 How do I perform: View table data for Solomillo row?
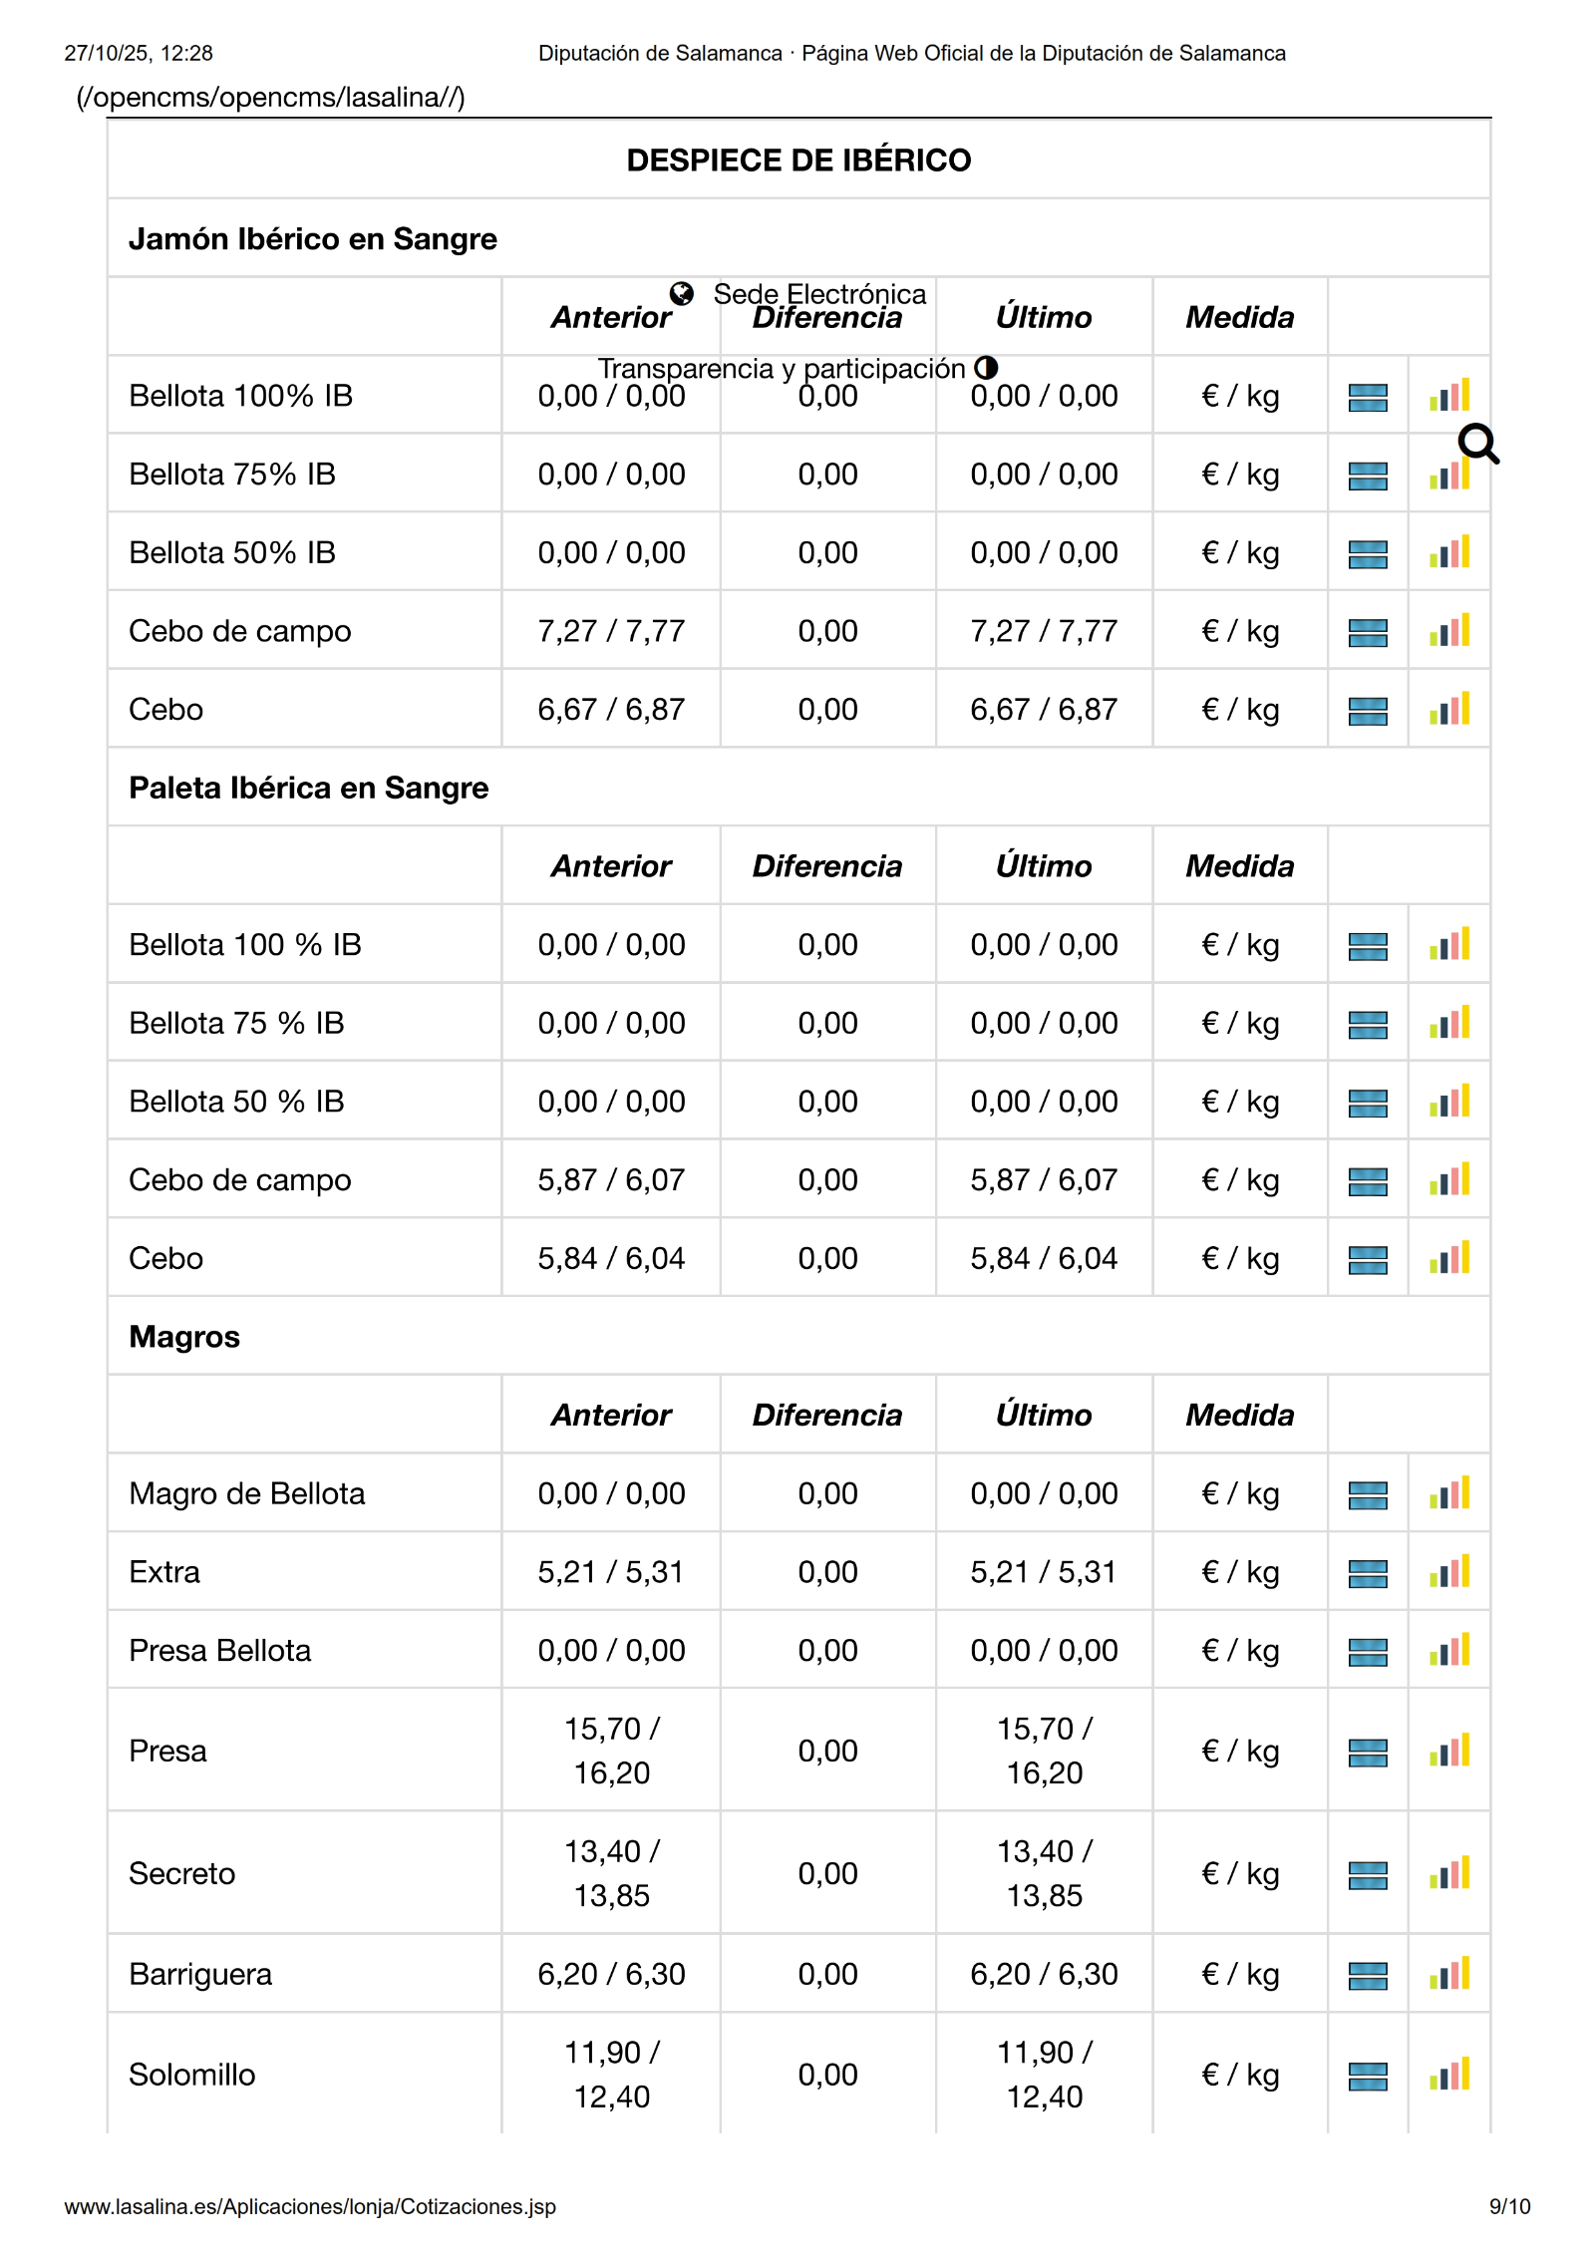pos(1368,2077)
